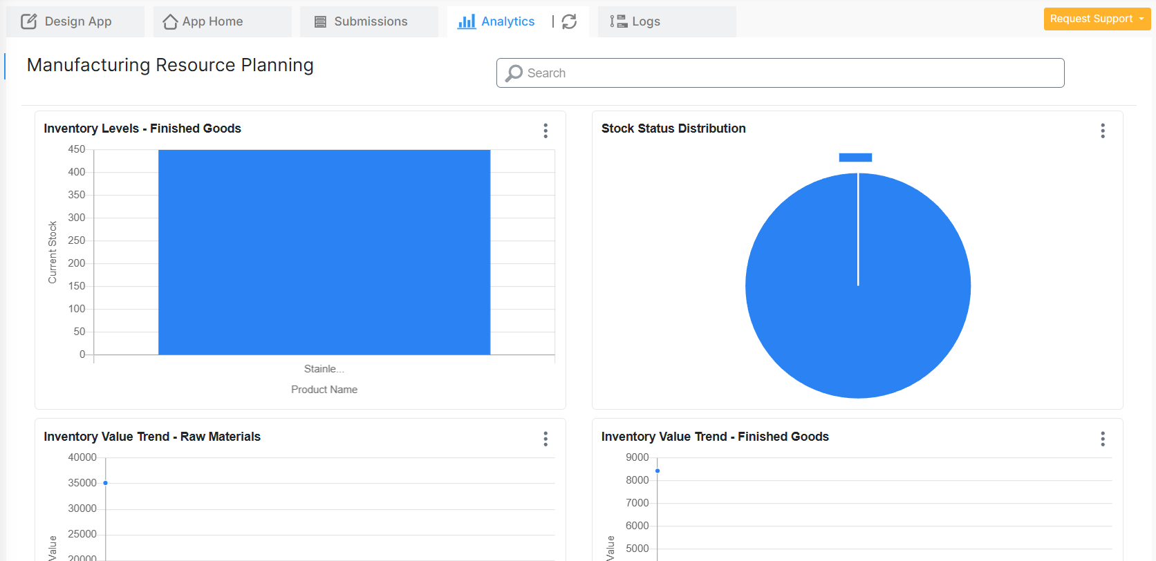Open the Request Support dropdown

(1097, 19)
